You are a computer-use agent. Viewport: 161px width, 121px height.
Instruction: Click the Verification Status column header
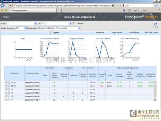tap(32, 73)
